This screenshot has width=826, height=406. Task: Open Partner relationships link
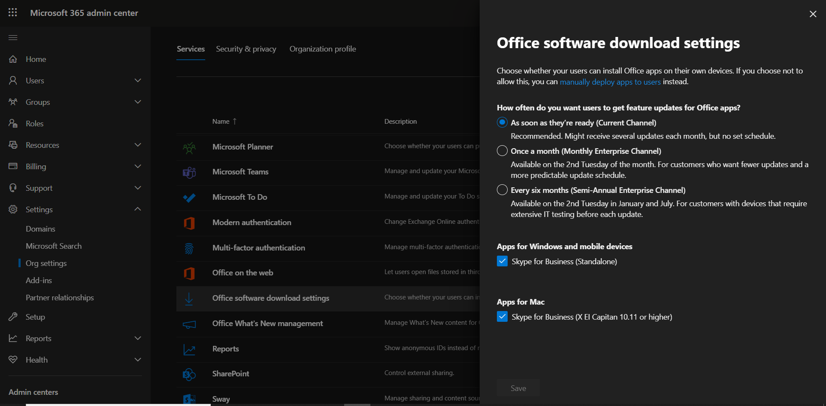[60, 298]
